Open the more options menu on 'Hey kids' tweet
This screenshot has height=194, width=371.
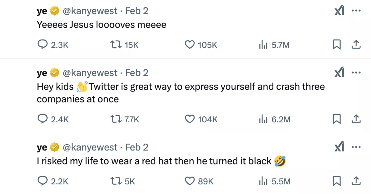(356, 72)
